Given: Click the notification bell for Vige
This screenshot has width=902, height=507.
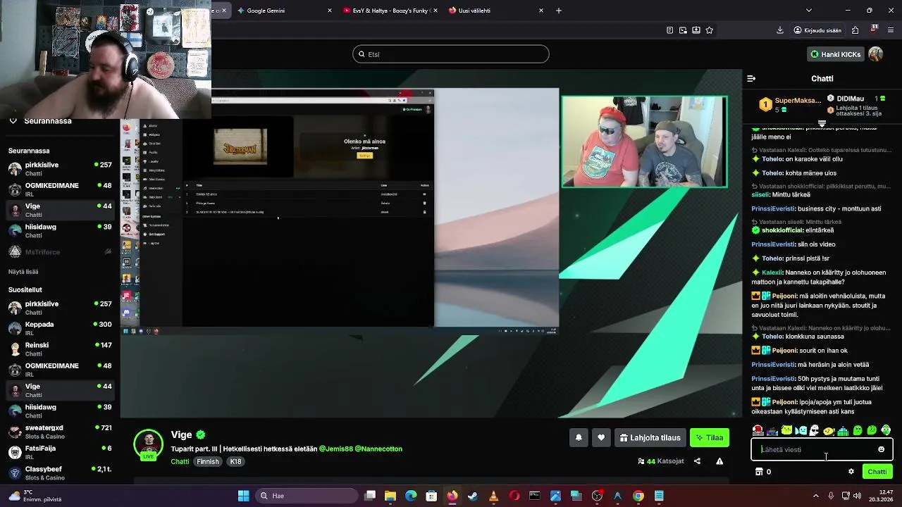Looking at the screenshot, I should tap(579, 438).
